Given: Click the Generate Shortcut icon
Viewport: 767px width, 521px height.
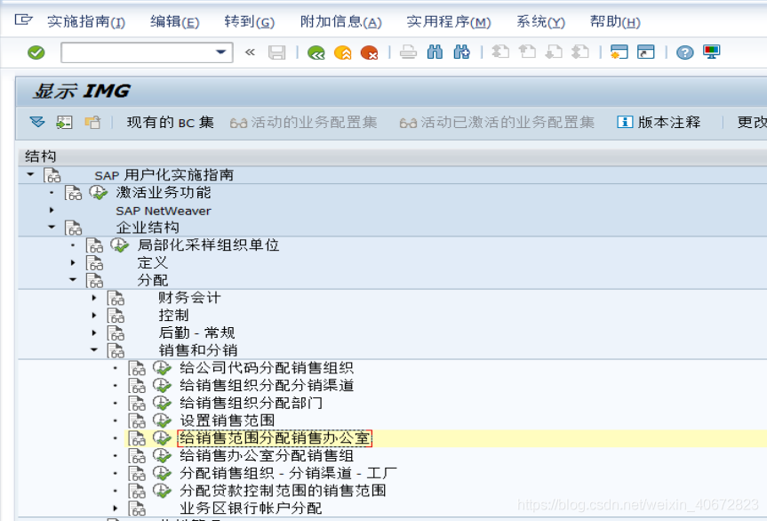Looking at the screenshot, I should point(646,52).
